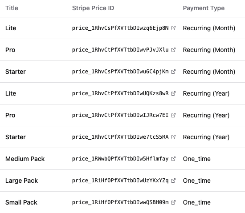Click the Payment Type column header
This screenshot has height=213, width=245.
click(204, 8)
